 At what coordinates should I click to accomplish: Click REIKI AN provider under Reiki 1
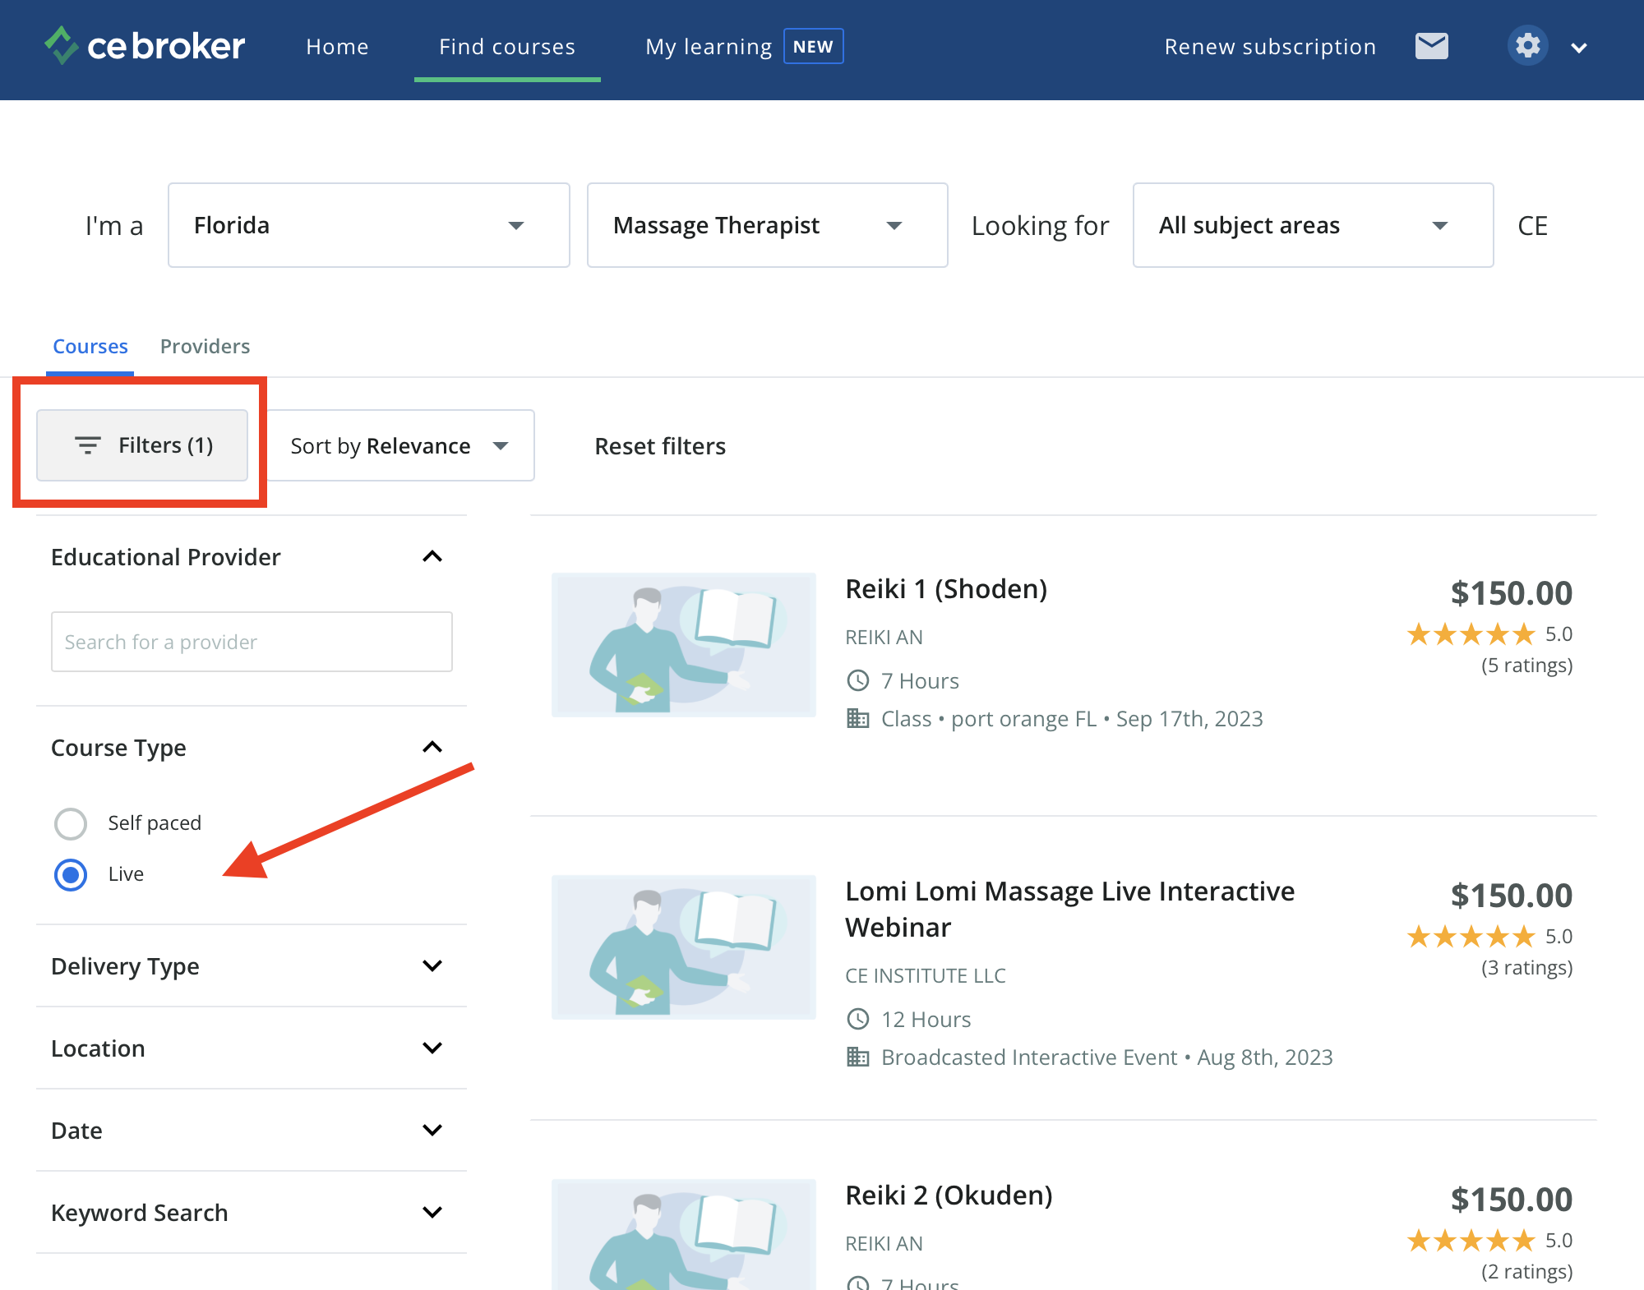pyautogui.click(x=884, y=637)
